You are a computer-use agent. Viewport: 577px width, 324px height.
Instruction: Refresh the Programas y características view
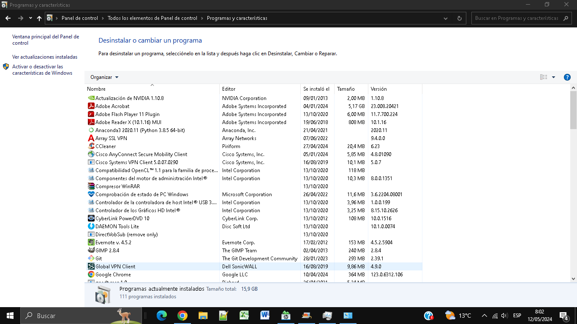[460, 18]
